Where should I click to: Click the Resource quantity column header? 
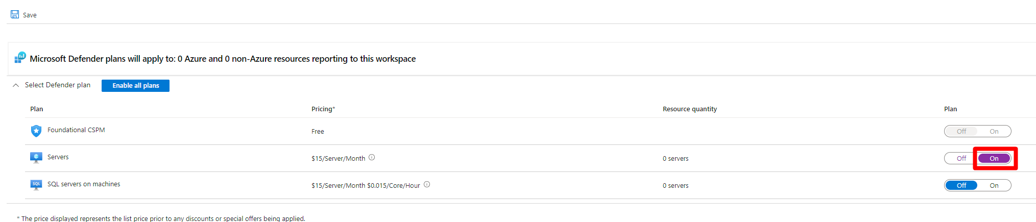pyautogui.click(x=690, y=109)
